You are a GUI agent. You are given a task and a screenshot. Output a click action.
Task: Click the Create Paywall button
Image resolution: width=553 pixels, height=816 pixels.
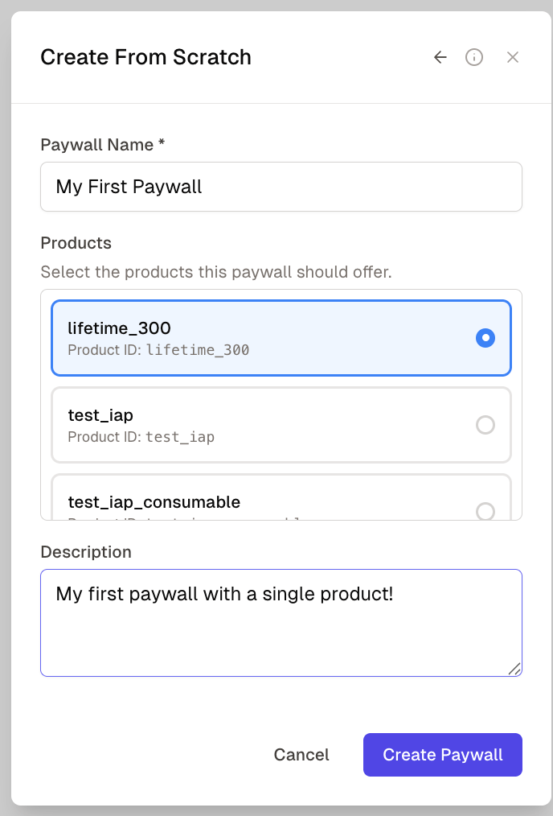[x=443, y=755]
